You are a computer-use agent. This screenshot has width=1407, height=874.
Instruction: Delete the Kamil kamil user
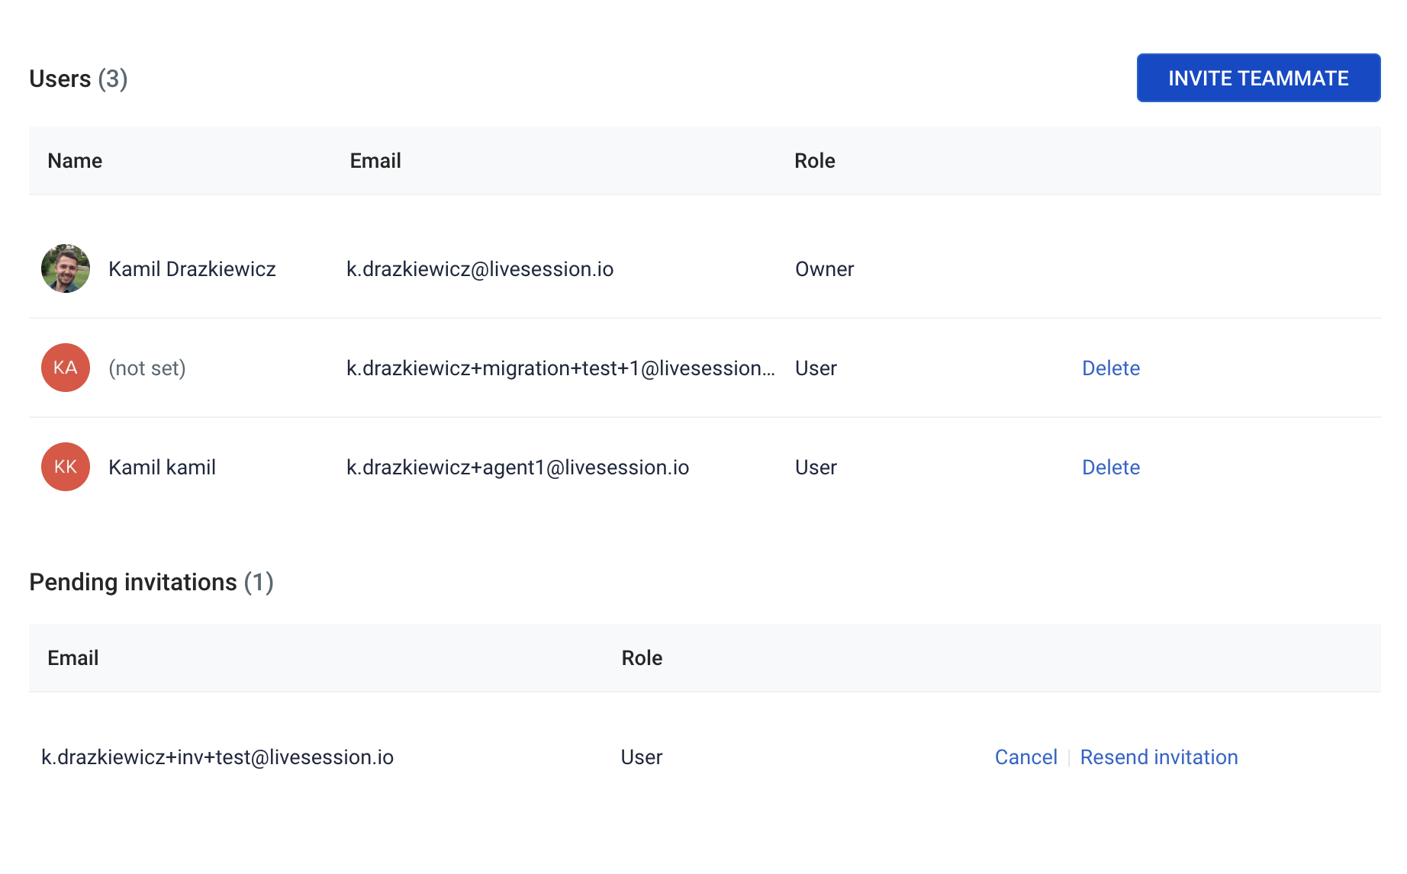click(1110, 468)
